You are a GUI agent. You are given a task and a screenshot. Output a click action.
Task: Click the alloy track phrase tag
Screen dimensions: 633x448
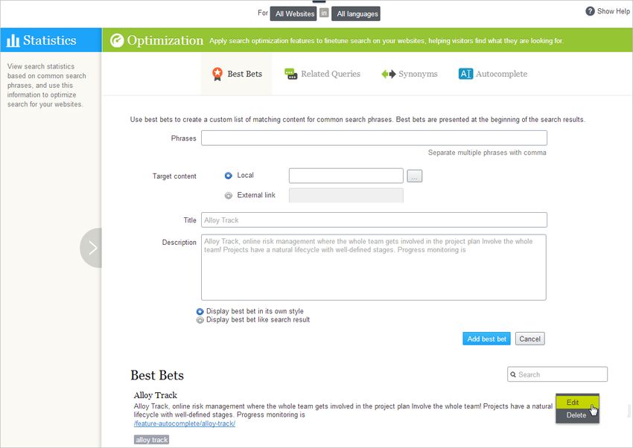pyautogui.click(x=152, y=440)
